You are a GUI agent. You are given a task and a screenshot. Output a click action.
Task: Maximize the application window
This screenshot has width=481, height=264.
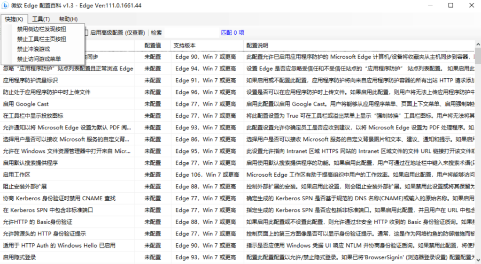coord(450,6)
